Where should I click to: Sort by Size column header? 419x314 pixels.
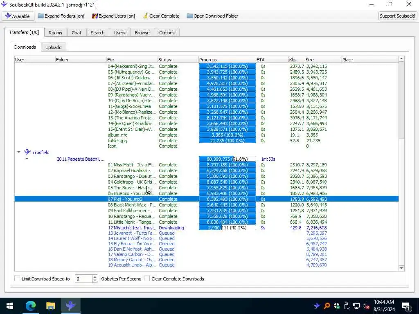pos(323,60)
